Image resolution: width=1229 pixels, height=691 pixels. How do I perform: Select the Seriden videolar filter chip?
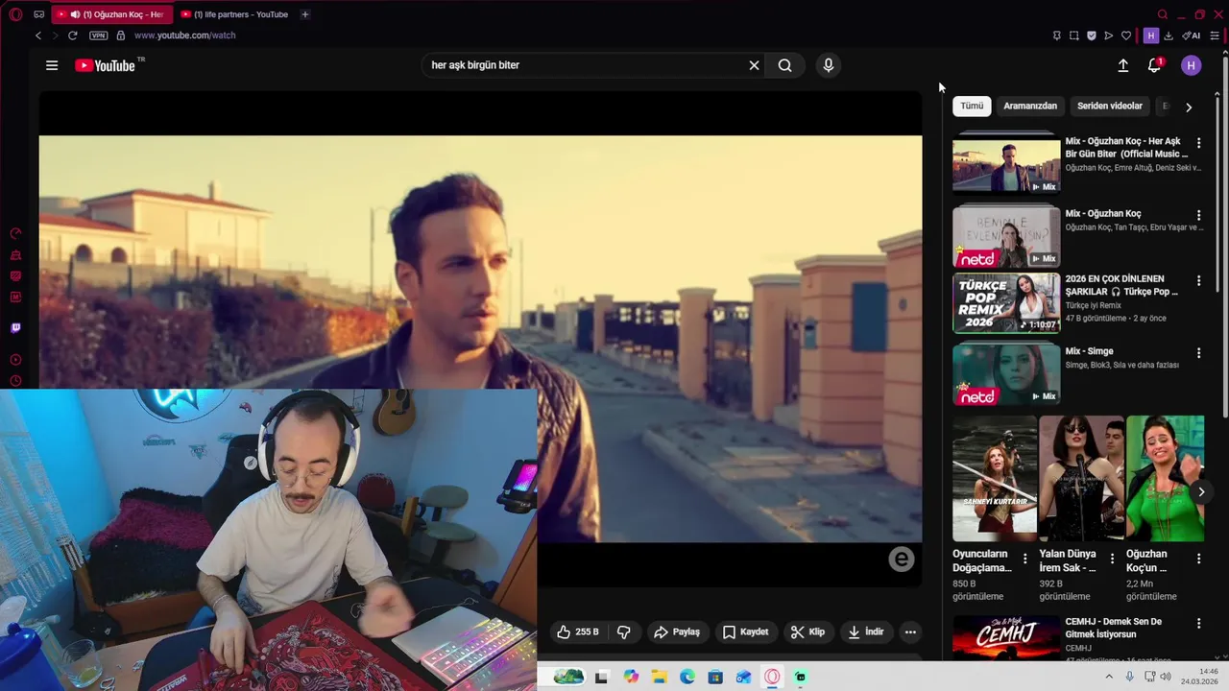(1110, 106)
